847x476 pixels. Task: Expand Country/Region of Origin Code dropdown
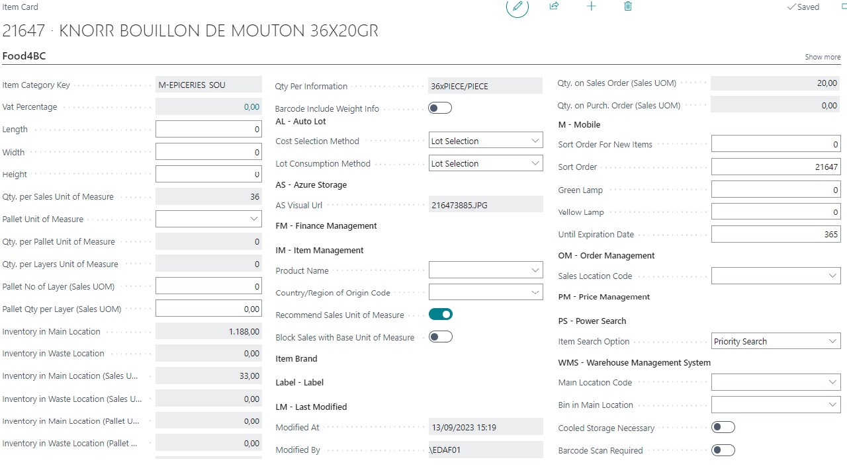click(535, 292)
